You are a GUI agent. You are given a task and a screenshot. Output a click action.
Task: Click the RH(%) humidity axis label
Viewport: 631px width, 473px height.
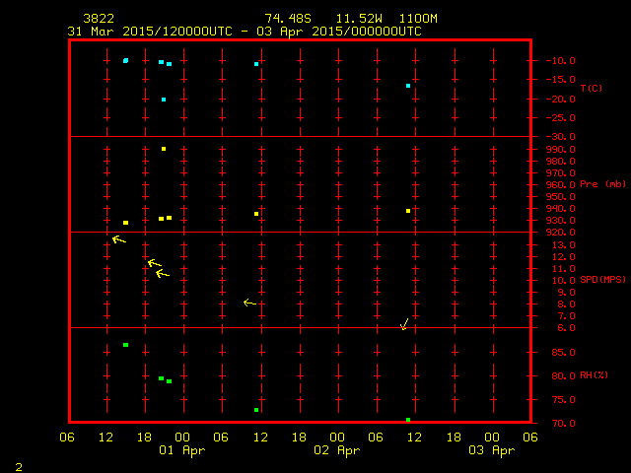pos(594,375)
